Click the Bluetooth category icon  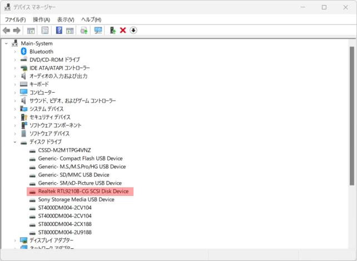[24, 52]
